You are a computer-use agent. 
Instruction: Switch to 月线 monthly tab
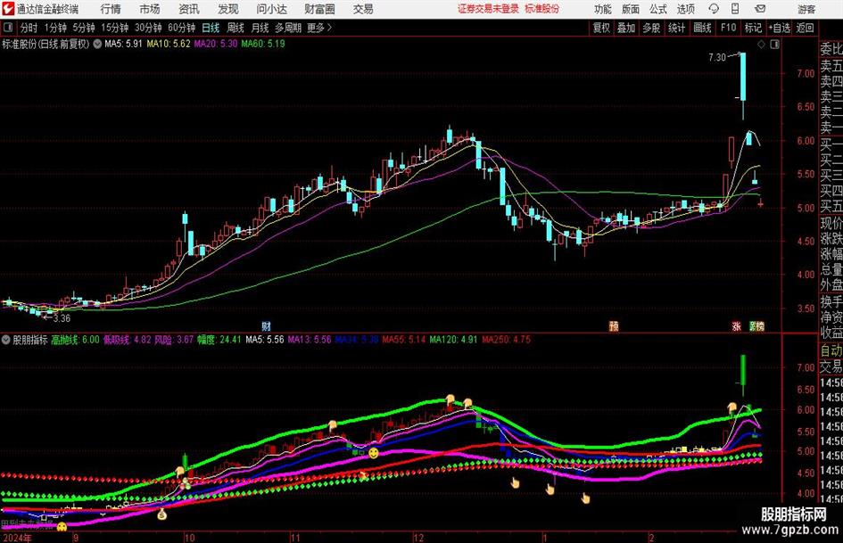[x=260, y=28]
